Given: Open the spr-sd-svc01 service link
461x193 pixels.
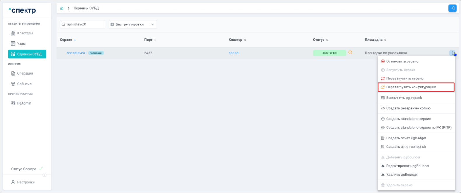Looking at the screenshot, I should point(77,53).
